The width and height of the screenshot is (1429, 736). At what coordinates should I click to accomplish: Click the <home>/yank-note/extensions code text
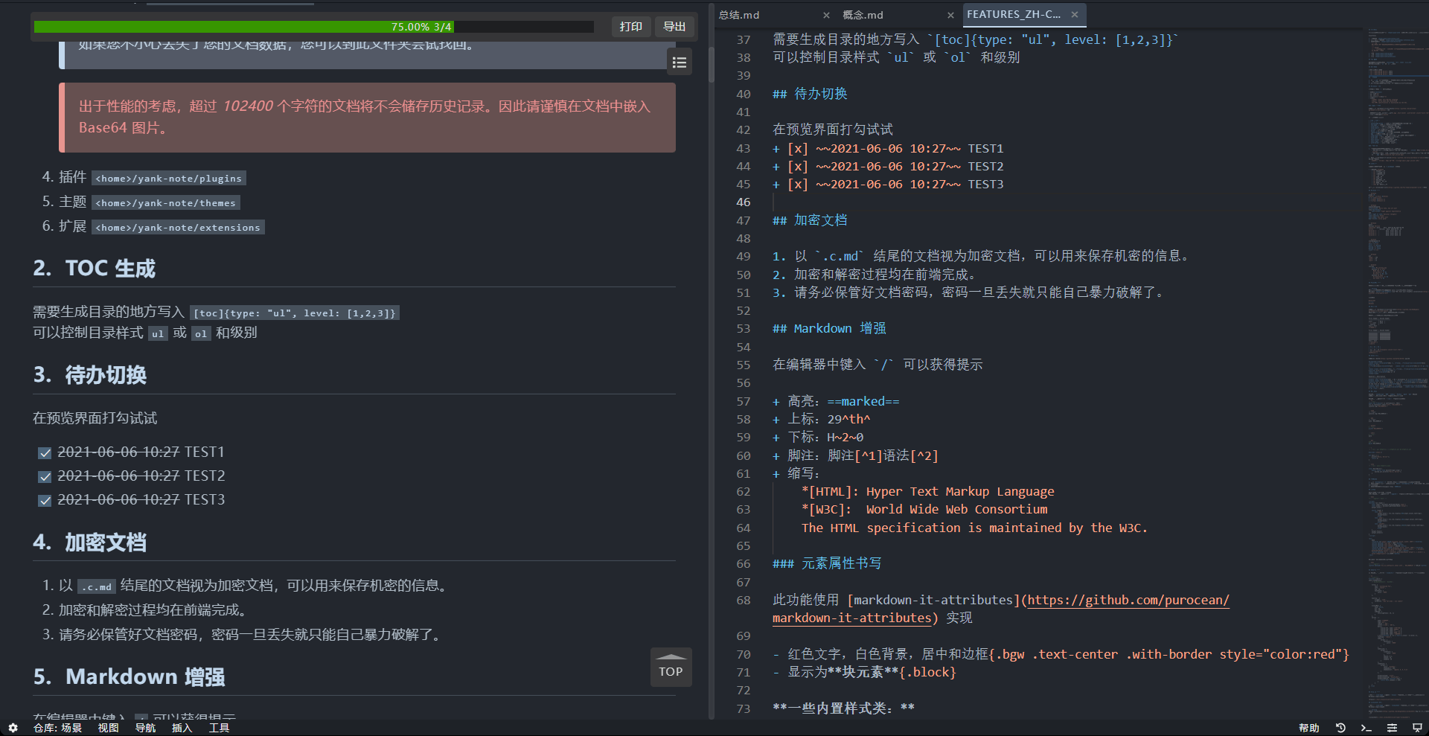(x=178, y=228)
